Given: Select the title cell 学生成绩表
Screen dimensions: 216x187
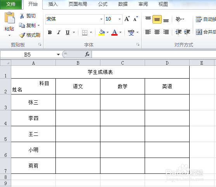Looking at the screenshot, I should pos(100,72).
